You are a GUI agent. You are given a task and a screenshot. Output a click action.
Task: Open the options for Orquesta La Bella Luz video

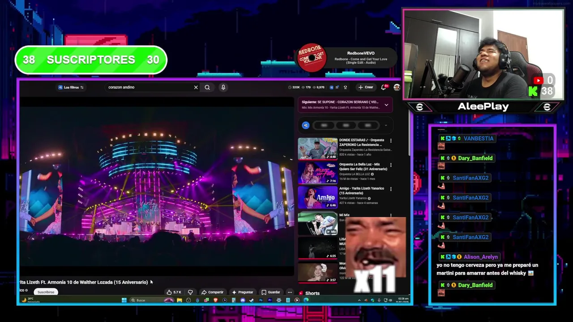point(391,165)
